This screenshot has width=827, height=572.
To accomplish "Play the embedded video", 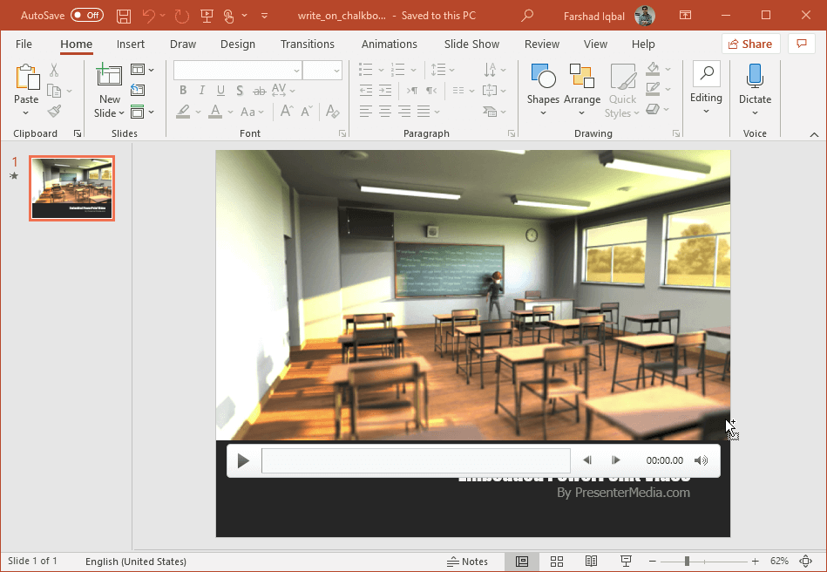I will point(244,460).
